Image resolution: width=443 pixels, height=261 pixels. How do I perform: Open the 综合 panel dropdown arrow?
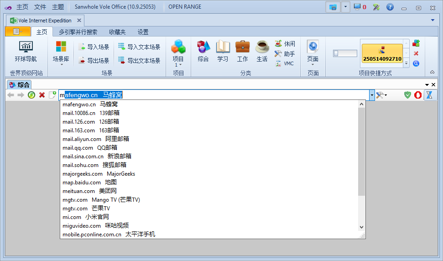tap(427, 85)
